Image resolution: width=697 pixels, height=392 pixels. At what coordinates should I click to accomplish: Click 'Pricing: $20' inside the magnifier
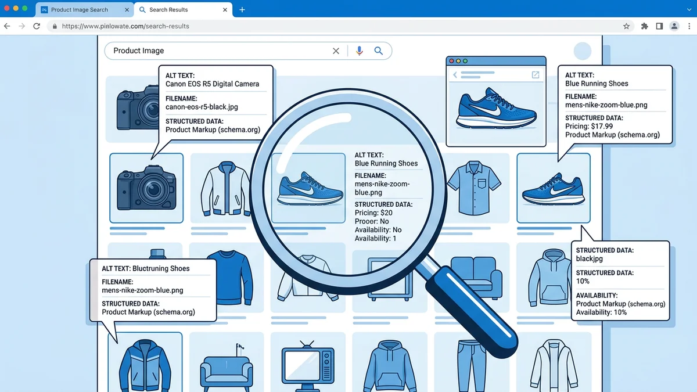tap(373, 213)
